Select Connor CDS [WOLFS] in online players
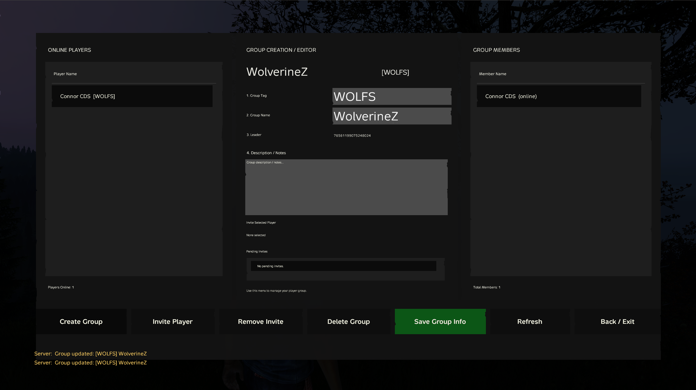The height and width of the screenshot is (390, 696). click(x=132, y=96)
